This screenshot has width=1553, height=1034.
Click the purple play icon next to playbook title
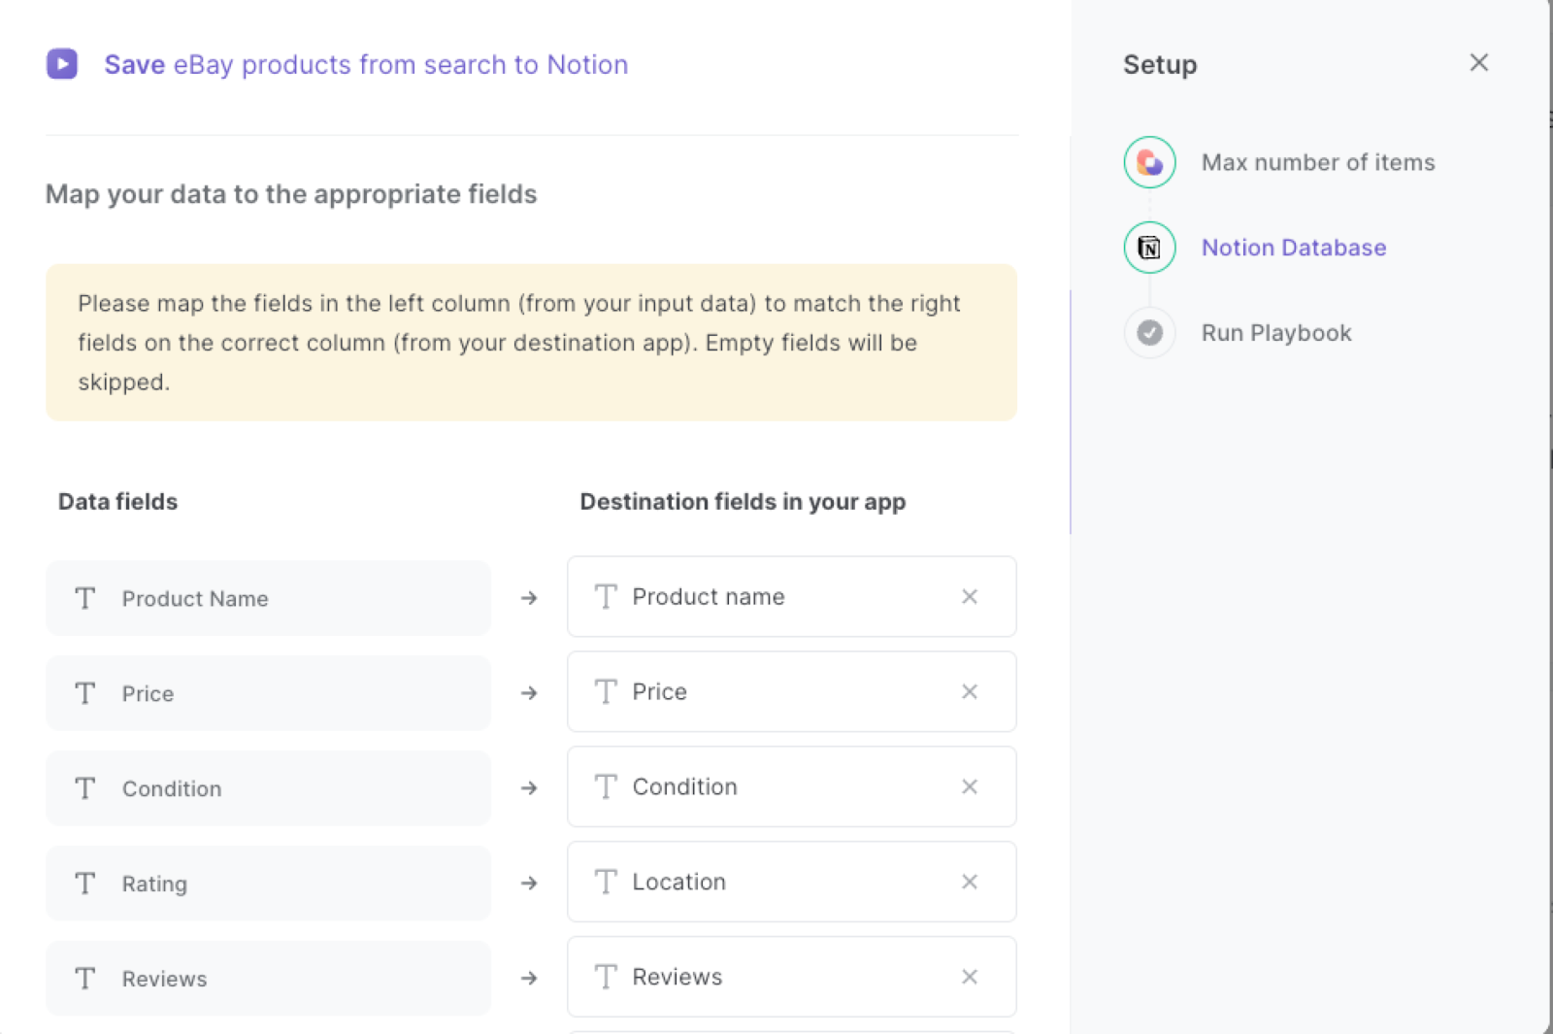click(x=61, y=64)
